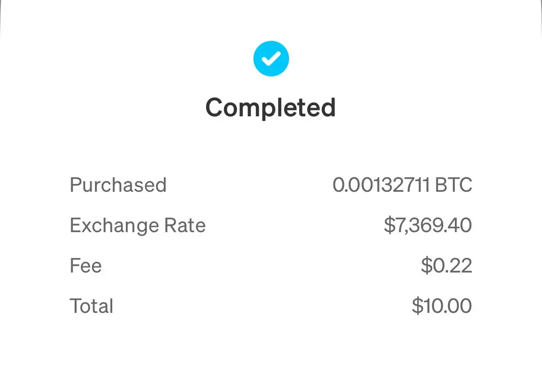Select the $0.22 fee amount
Viewport: 542px width, 384px height.
pos(447,266)
